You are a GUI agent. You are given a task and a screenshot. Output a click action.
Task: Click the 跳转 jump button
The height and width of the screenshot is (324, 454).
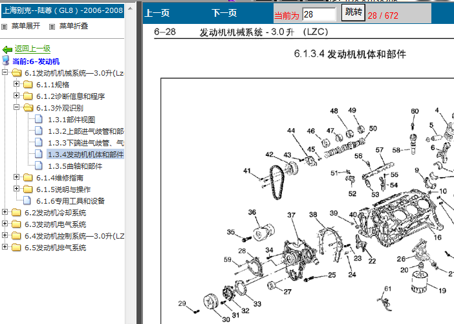pos(353,12)
